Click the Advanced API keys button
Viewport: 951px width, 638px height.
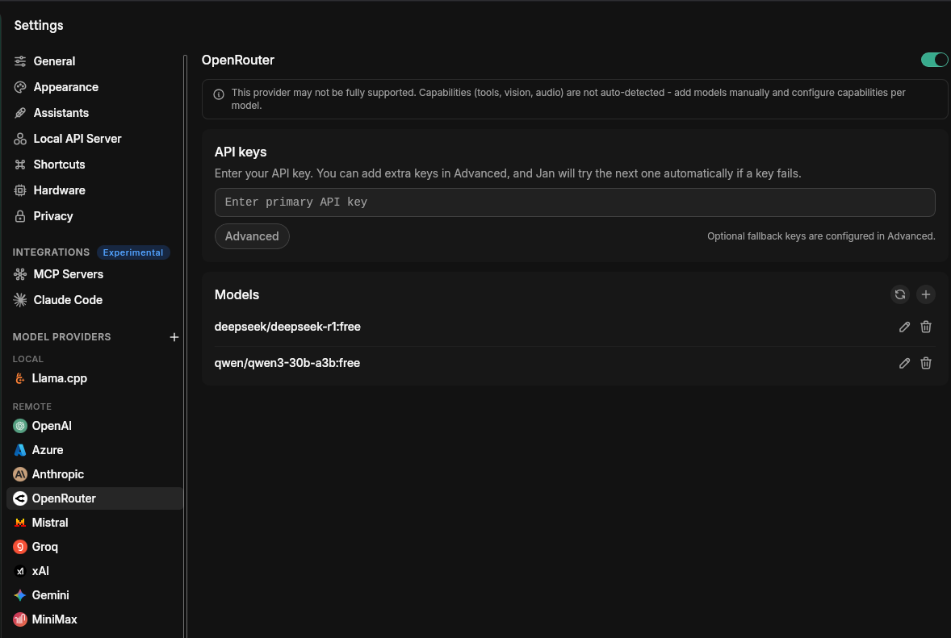pyautogui.click(x=252, y=236)
